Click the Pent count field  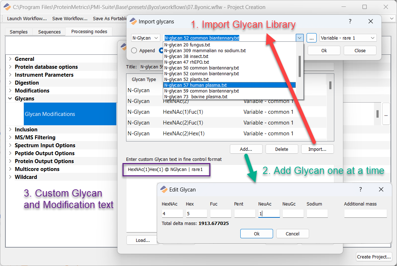(245, 213)
